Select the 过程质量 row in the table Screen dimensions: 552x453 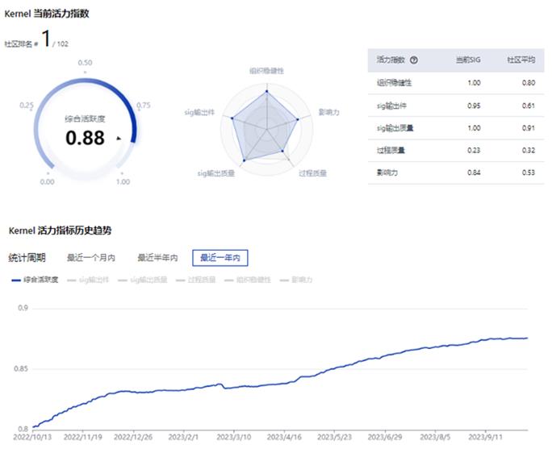pyautogui.click(x=453, y=150)
